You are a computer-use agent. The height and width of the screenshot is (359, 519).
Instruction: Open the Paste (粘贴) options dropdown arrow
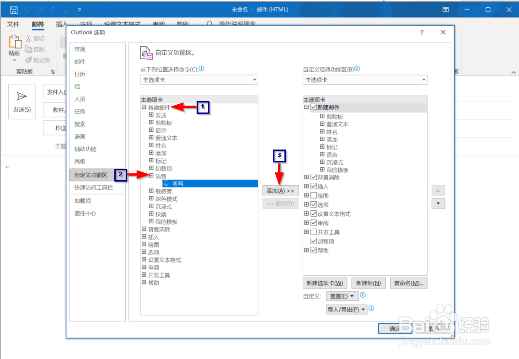point(14,60)
